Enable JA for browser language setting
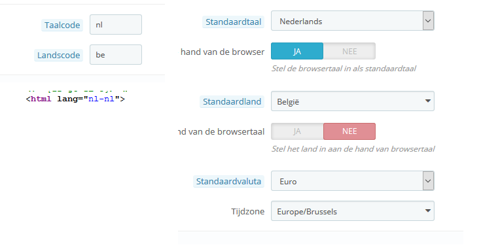The width and height of the screenshot is (500, 251). pyautogui.click(x=297, y=51)
